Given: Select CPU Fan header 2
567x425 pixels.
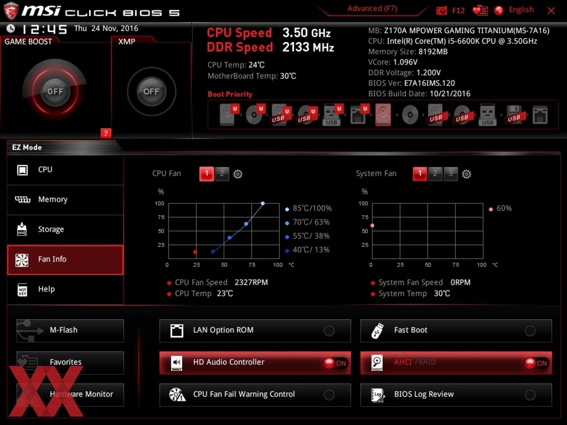Looking at the screenshot, I should pyautogui.click(x=222, y=174).
